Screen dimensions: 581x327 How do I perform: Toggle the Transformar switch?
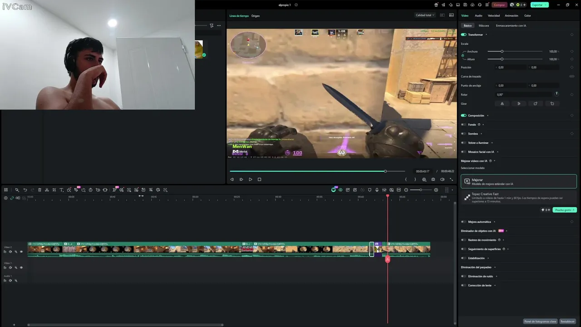(x=463, y=35)
